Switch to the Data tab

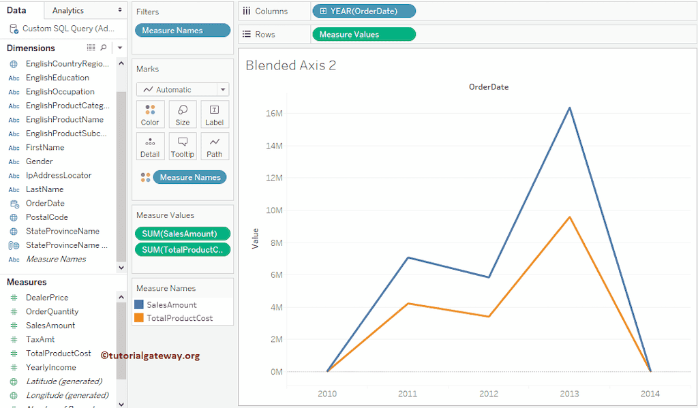tap(16, 10)
